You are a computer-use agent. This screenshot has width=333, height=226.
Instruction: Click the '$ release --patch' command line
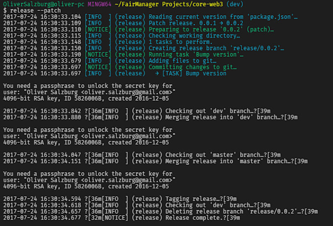pyautogui.click(x=32, y=10)
